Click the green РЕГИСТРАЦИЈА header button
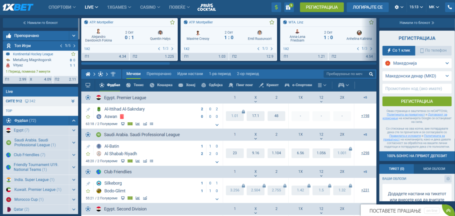The width and height of the screenshot is (455, 216). pos(322,7)
